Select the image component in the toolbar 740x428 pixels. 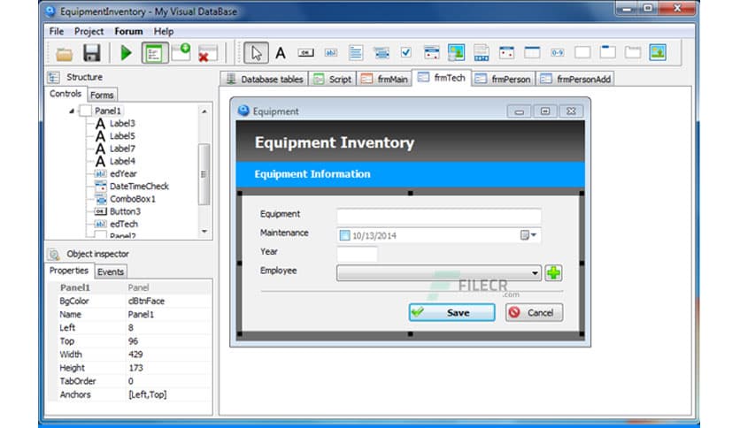click(658, 52)
